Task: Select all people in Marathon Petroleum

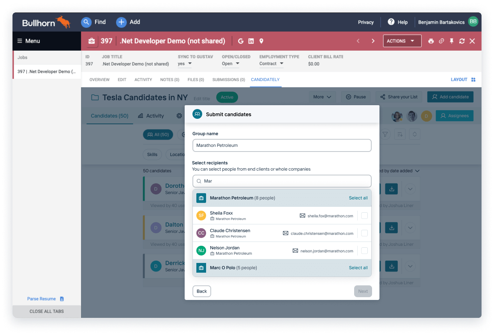Action: [358, 198]
